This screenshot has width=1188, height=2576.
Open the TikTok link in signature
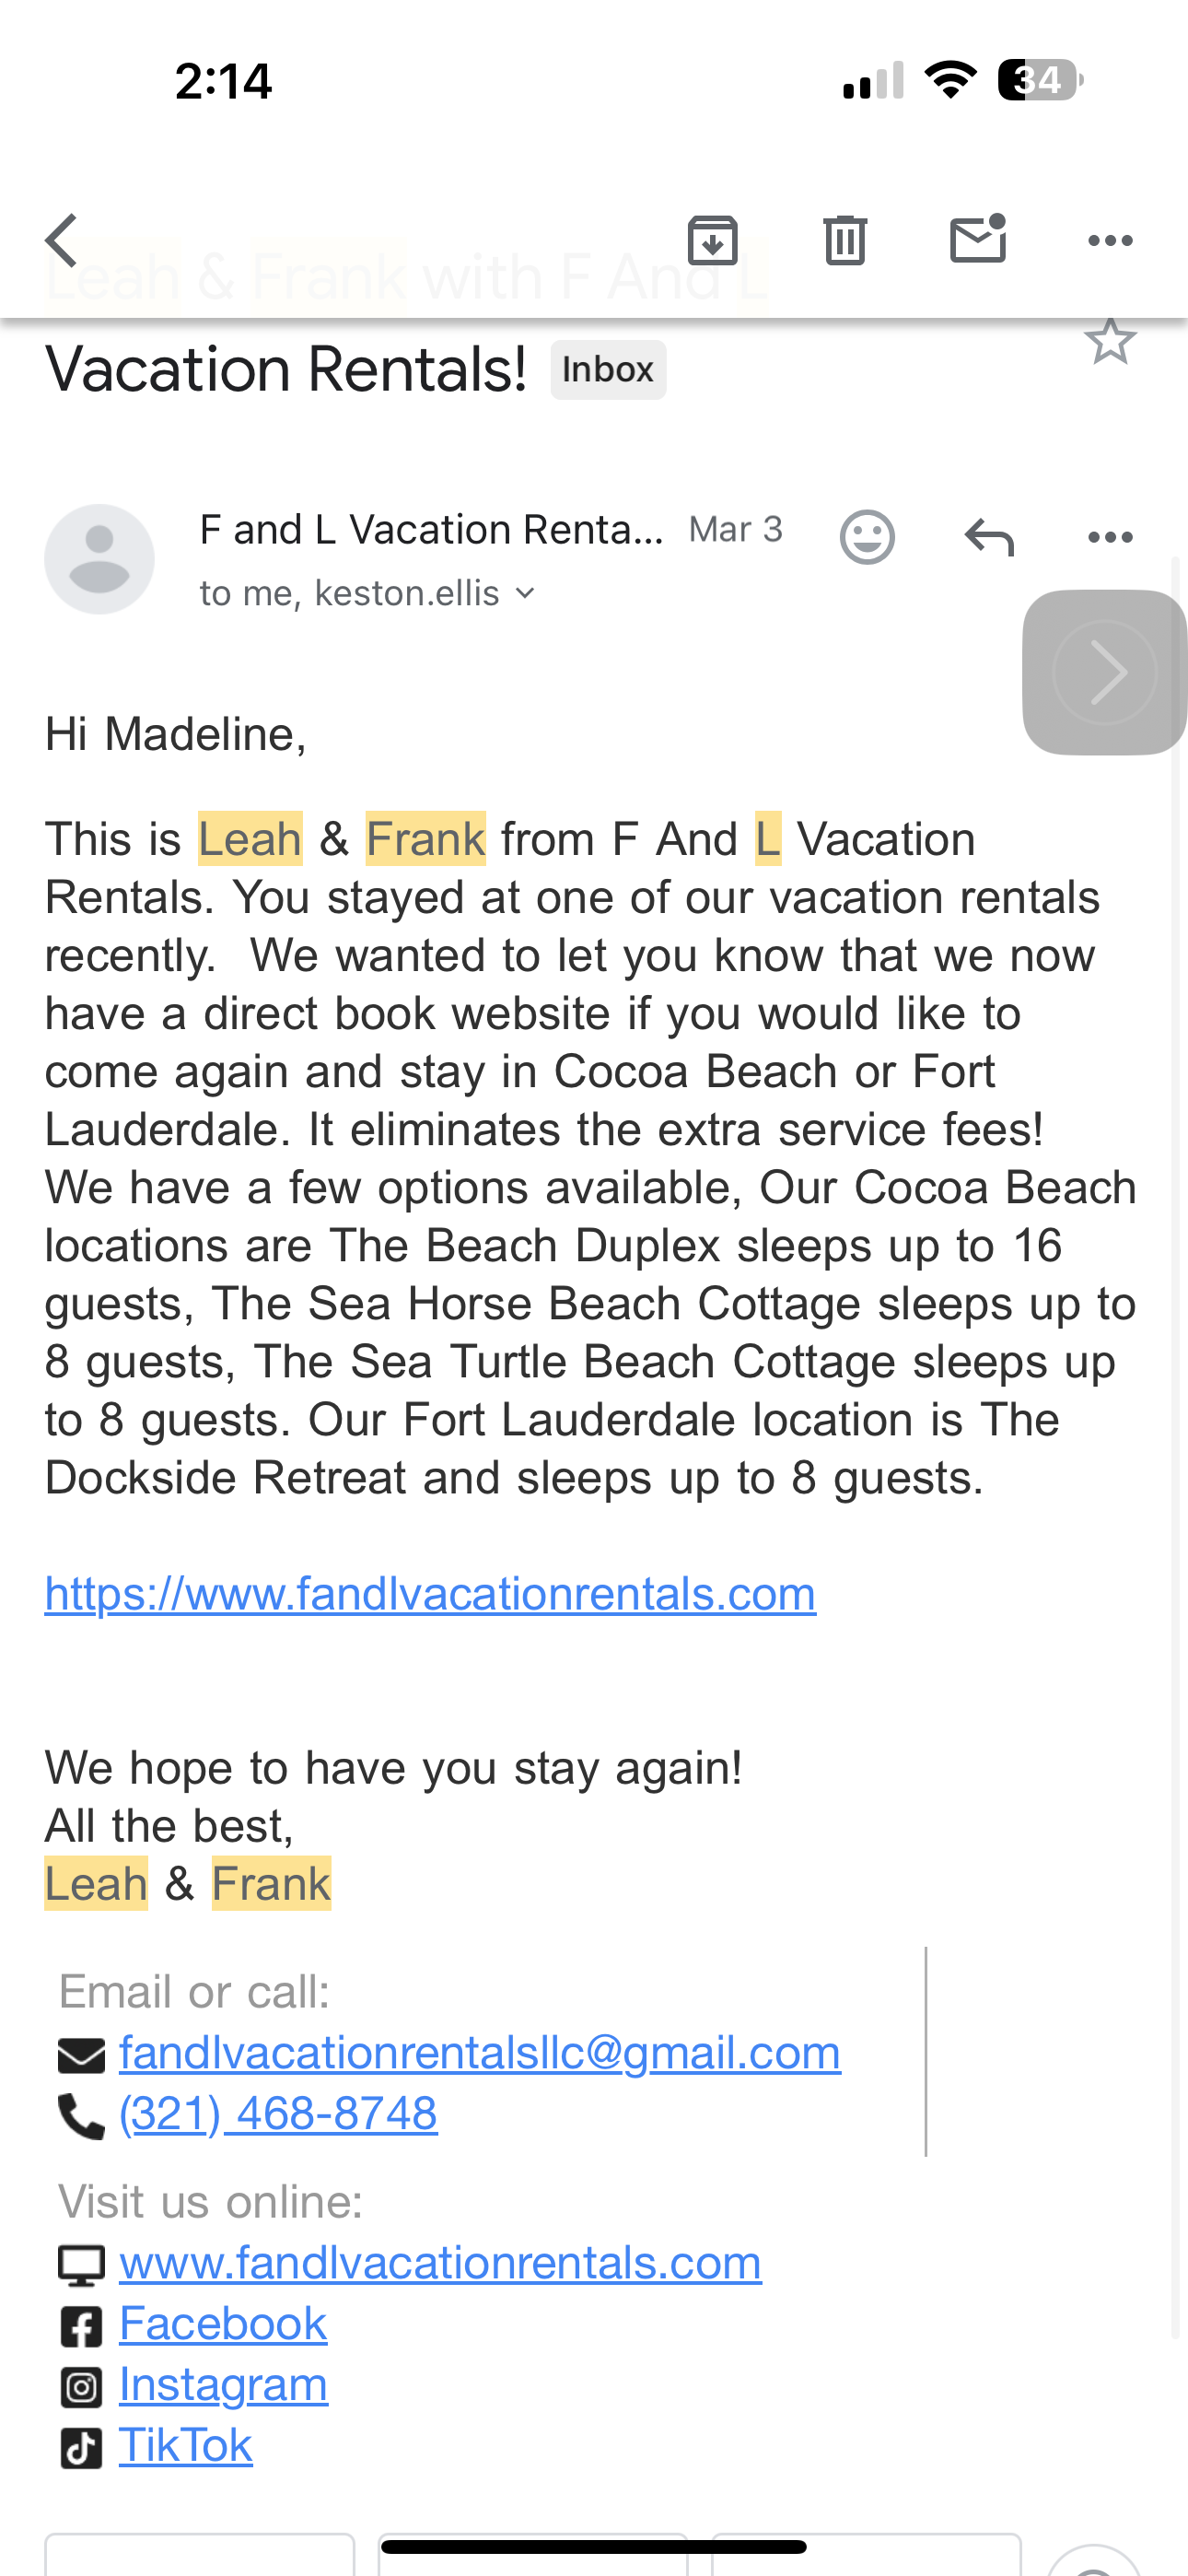point(186,2445)
